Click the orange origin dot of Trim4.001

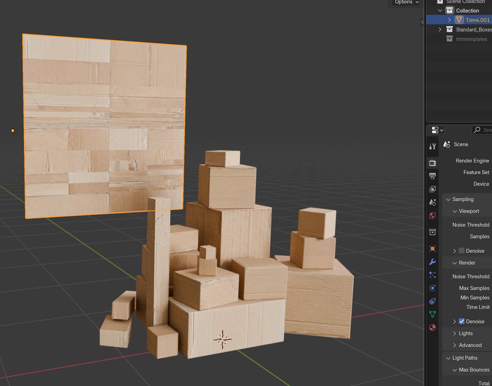[13, 131]
